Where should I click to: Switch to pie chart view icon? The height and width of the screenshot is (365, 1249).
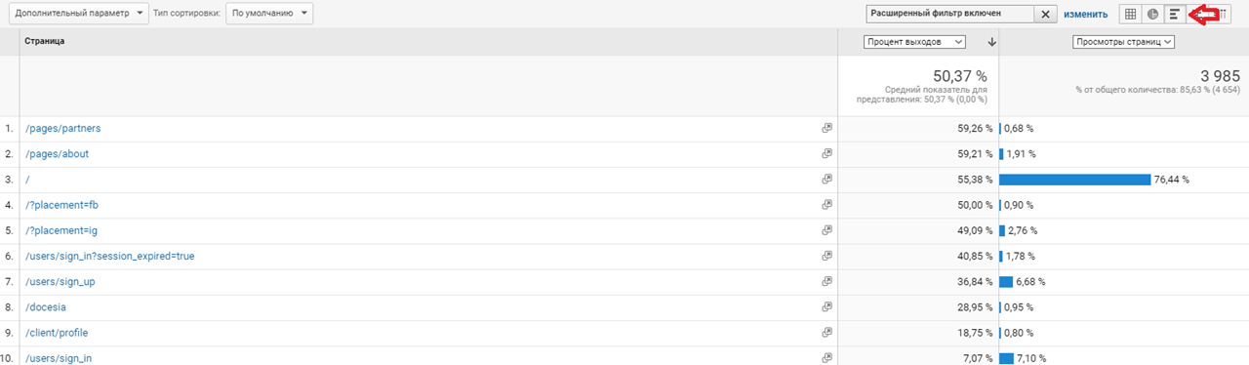pyautogui.click(x=1152, y=14)
